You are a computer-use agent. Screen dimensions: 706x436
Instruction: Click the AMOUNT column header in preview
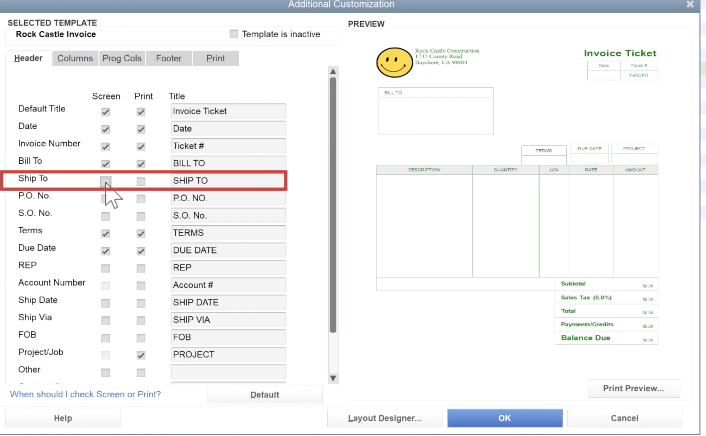(x=635, y=170)
